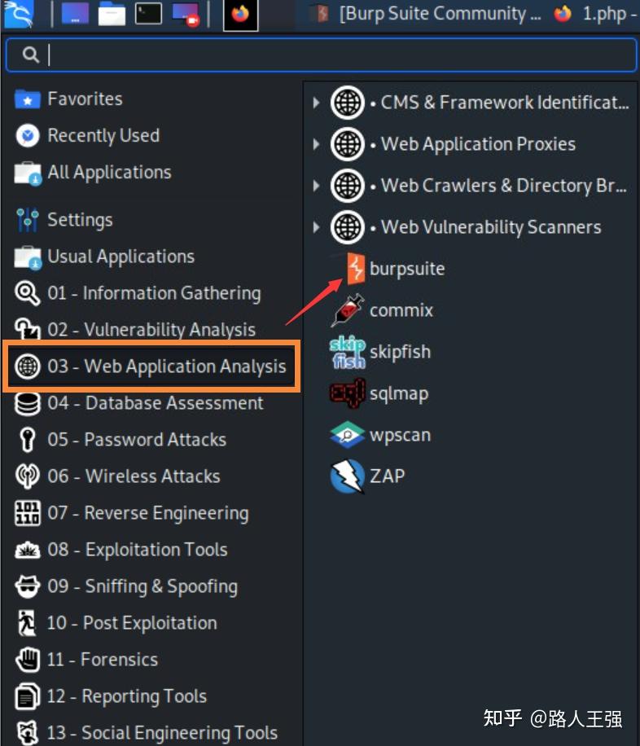The width and height of the screenshot is (640, 746).
Task: Open Settings from the application menu
Action: (79, 220)
